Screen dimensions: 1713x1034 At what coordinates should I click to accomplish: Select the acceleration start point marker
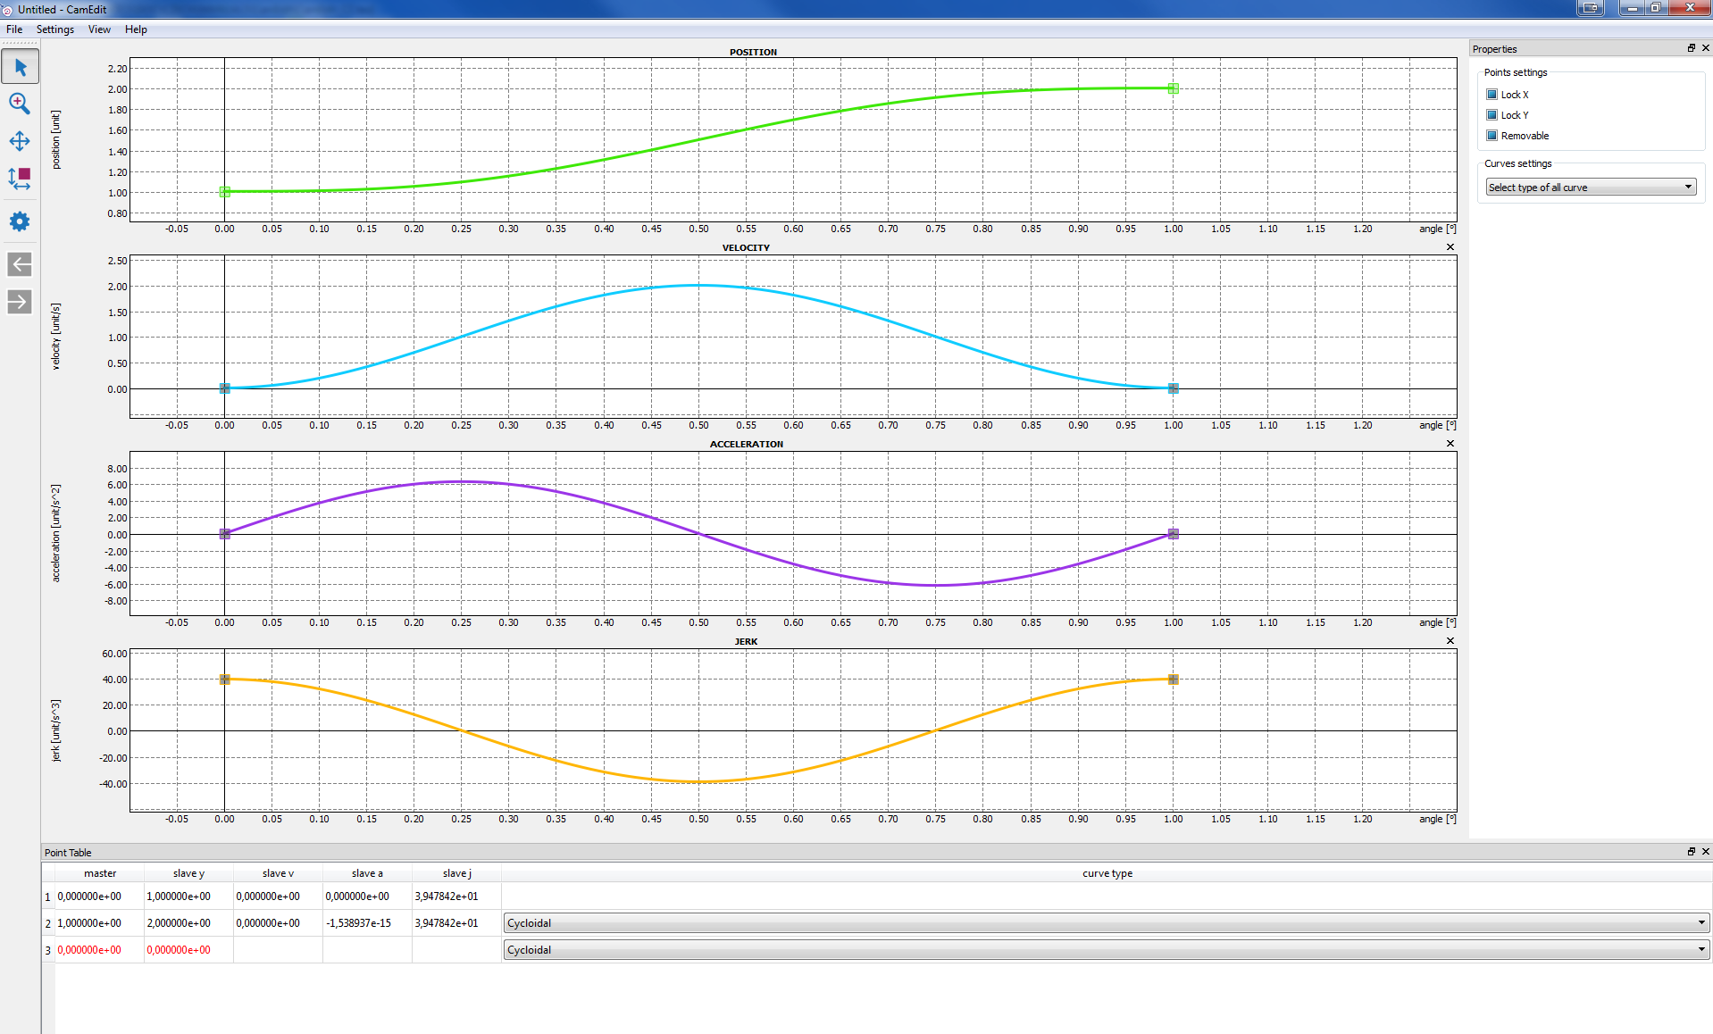pos(225,534)
